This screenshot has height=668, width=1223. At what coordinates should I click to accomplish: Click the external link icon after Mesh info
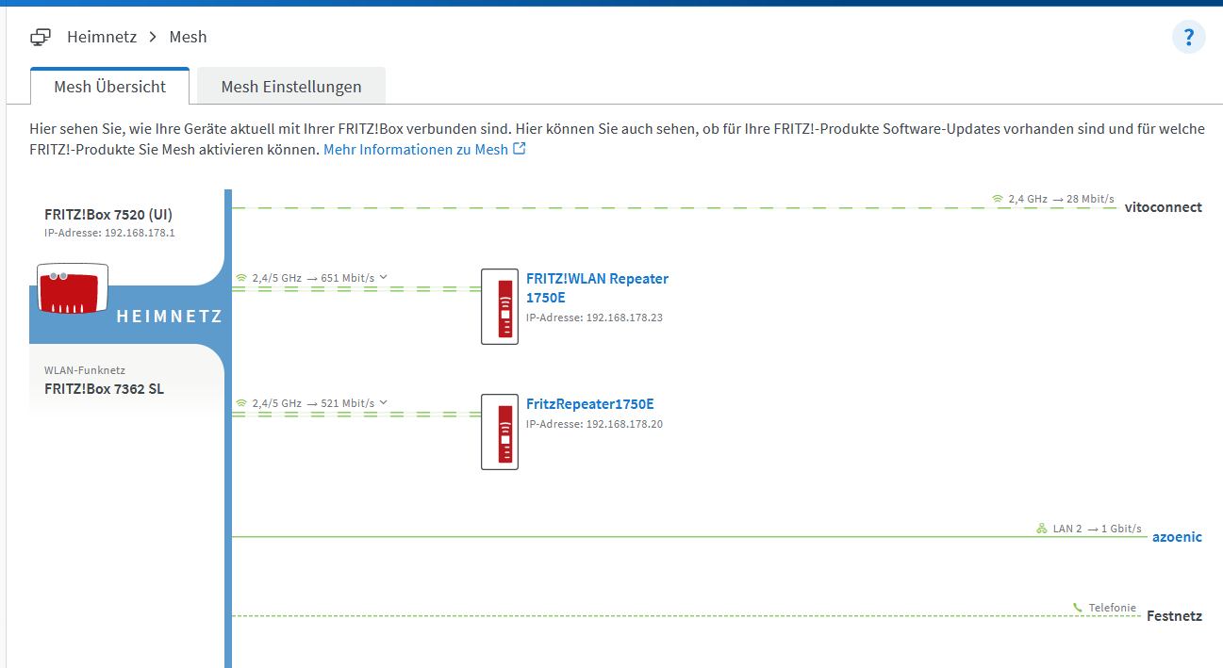click(x=519, y=149)
